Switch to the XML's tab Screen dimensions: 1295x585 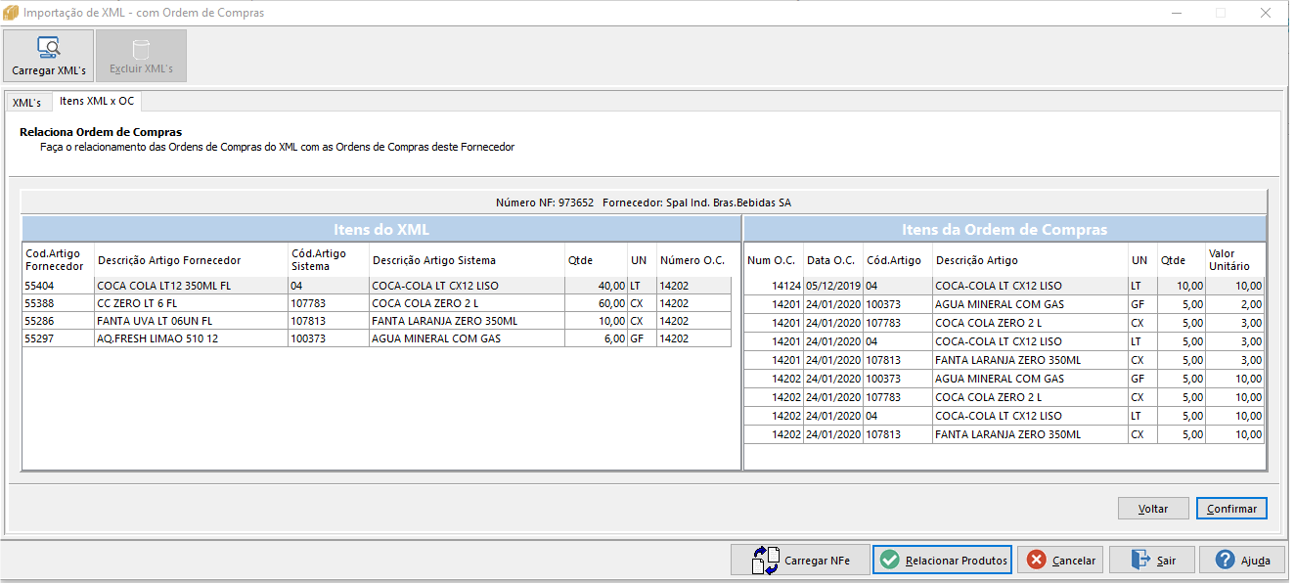[x=27, y=103]
